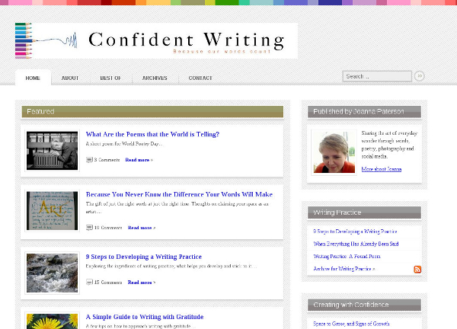This screenshot has width=457, height=329.
Task: Open featured post '9 Steps to Developing a Writing Practice'
Action: coord(144,257)
